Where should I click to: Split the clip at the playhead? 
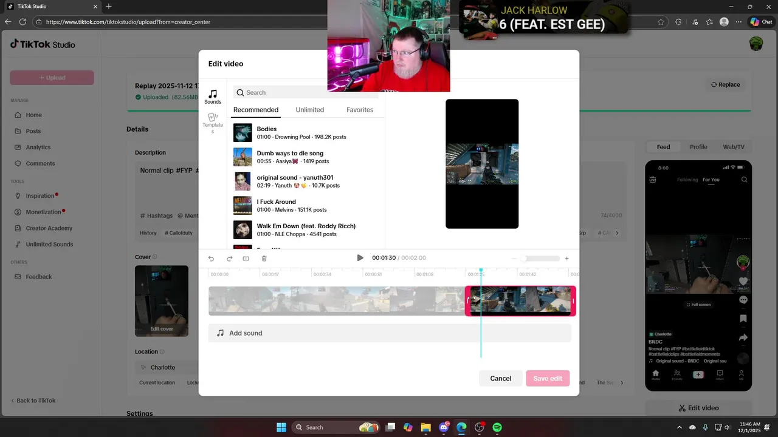click(246, 259)
